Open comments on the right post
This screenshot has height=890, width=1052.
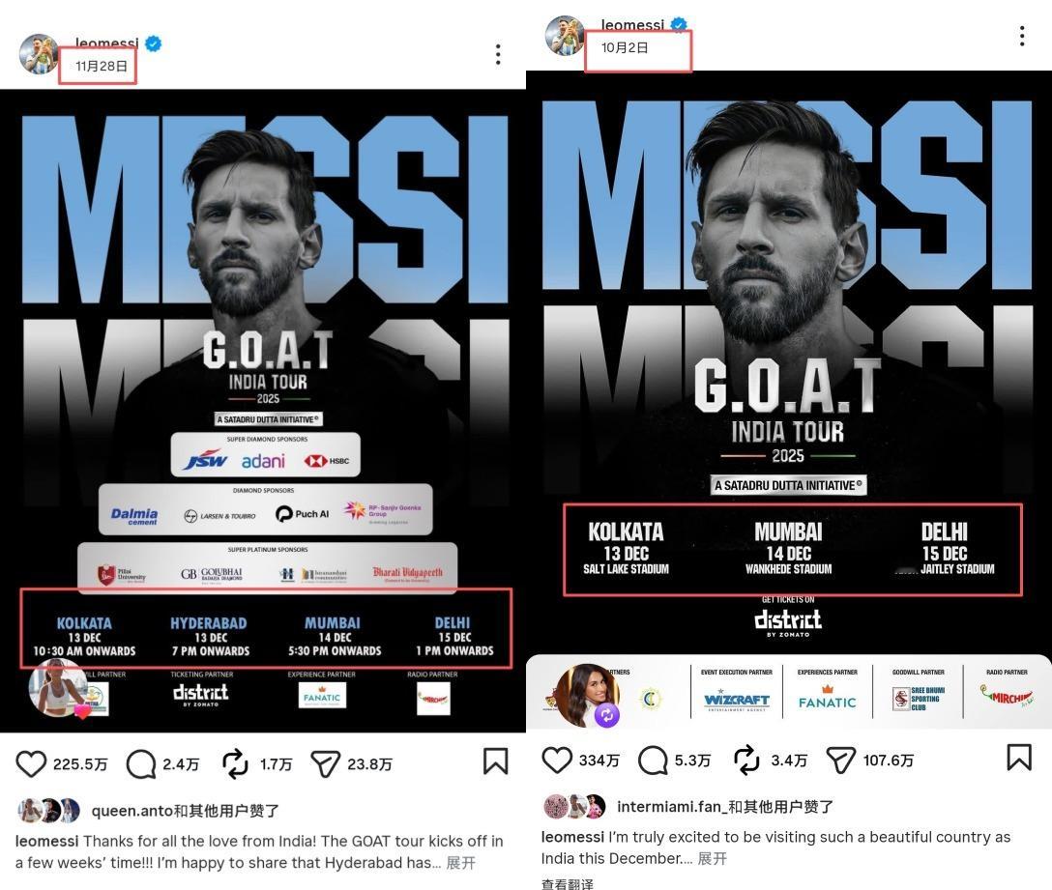652,760
